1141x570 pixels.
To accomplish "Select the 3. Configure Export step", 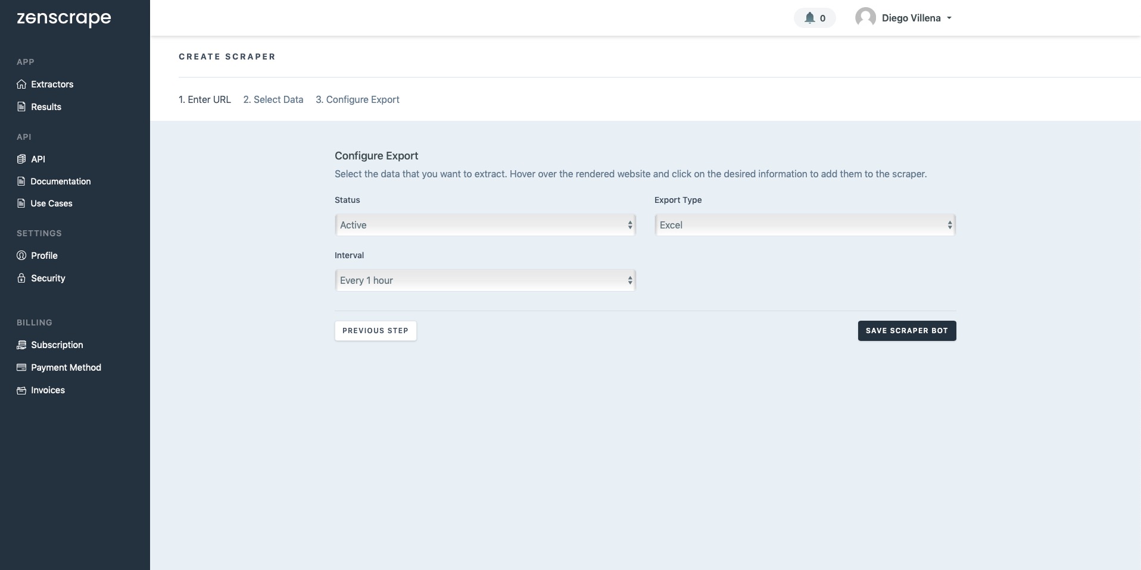I will (x=357, y=99).
